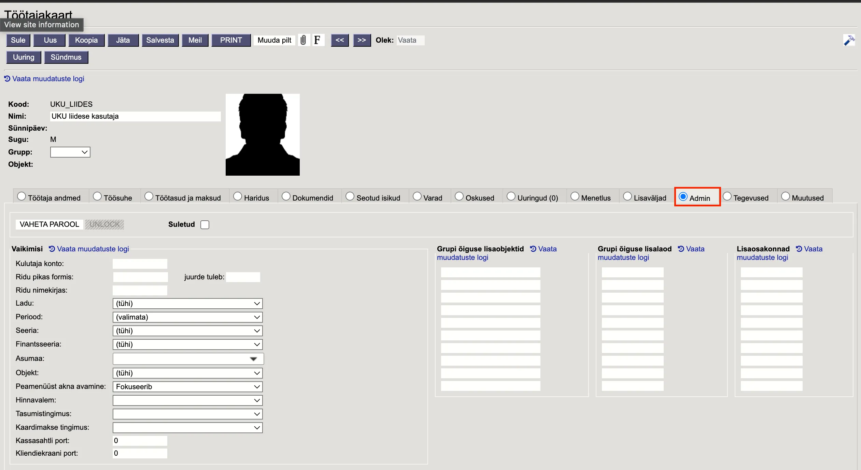Click the employee silhouette photo
The height and width of the screenshot is (470, 861).
coord(263,135)
